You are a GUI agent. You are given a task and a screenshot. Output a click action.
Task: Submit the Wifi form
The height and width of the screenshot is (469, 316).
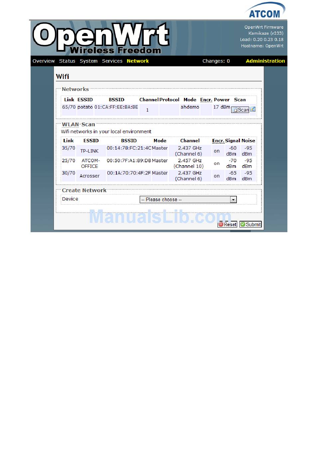click(x=250, y=225)
